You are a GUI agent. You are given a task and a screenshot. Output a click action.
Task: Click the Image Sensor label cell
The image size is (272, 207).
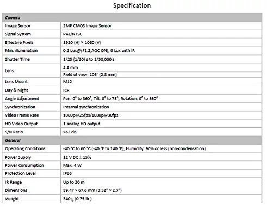(x=31, y=26)
